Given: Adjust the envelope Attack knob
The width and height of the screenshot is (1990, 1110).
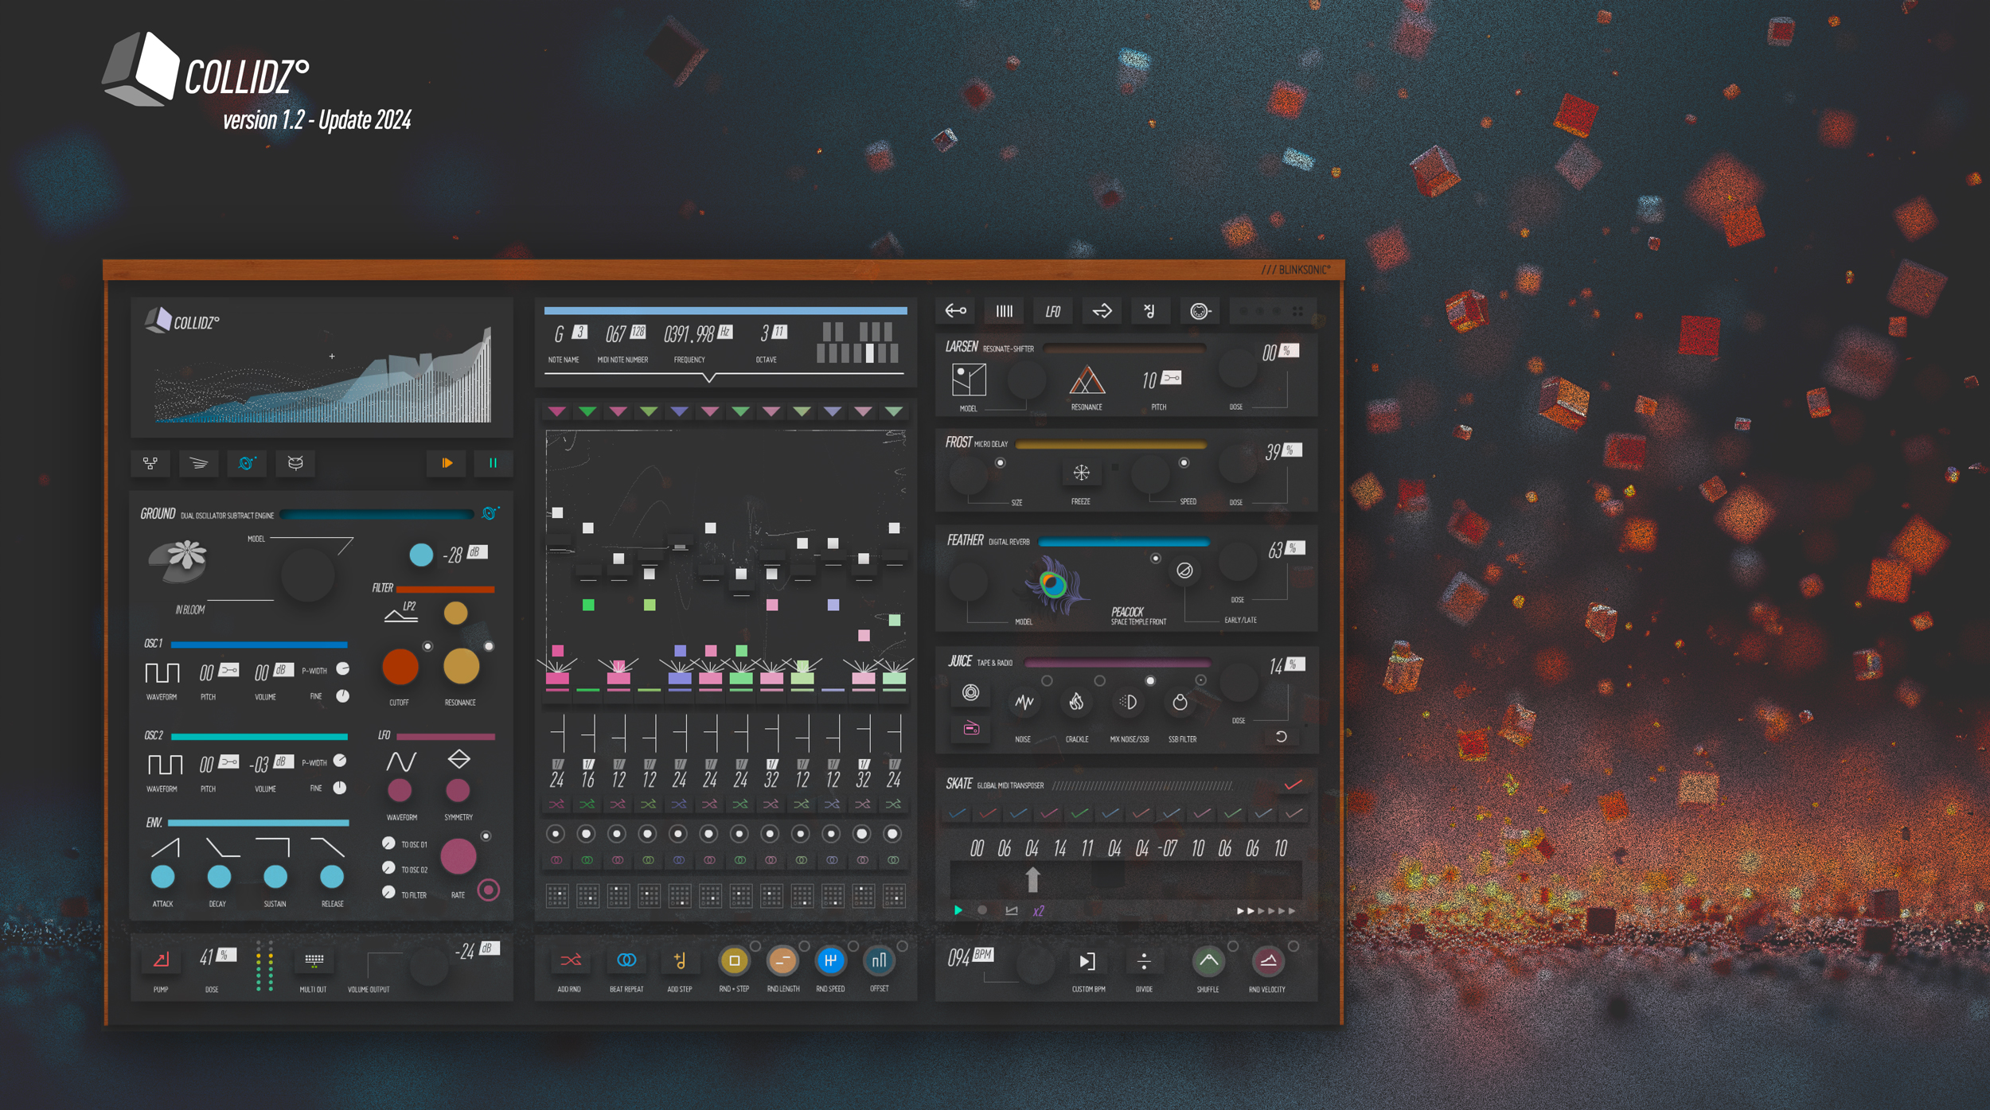Looking at the screenshot, I should coord(163,877).
